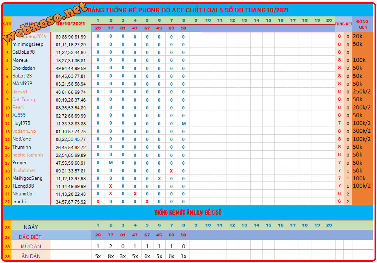The width and height of the screenshot is (377, 263).
Task: Click day '15' header in the top table
Action: pyautogui.click(x=269, y=20)
